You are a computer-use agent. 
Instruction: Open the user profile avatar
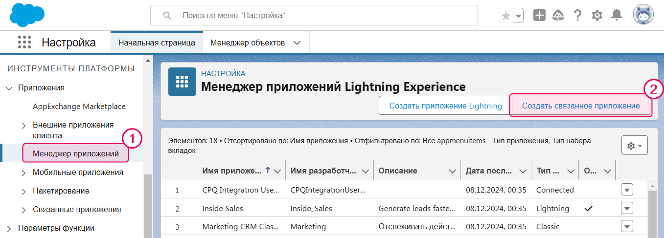click(643, 15)
